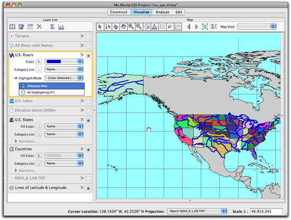291x220 pixels.
Task: Click the zoom to selection icon
Action: point(205,27)
